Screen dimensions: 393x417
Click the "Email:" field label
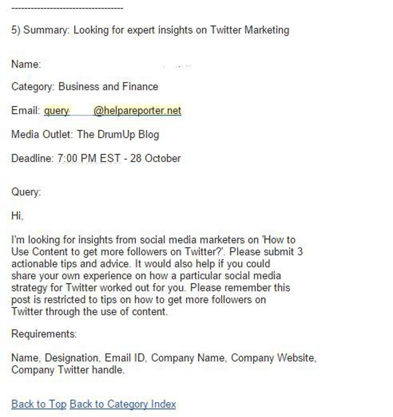coord(26,111)
